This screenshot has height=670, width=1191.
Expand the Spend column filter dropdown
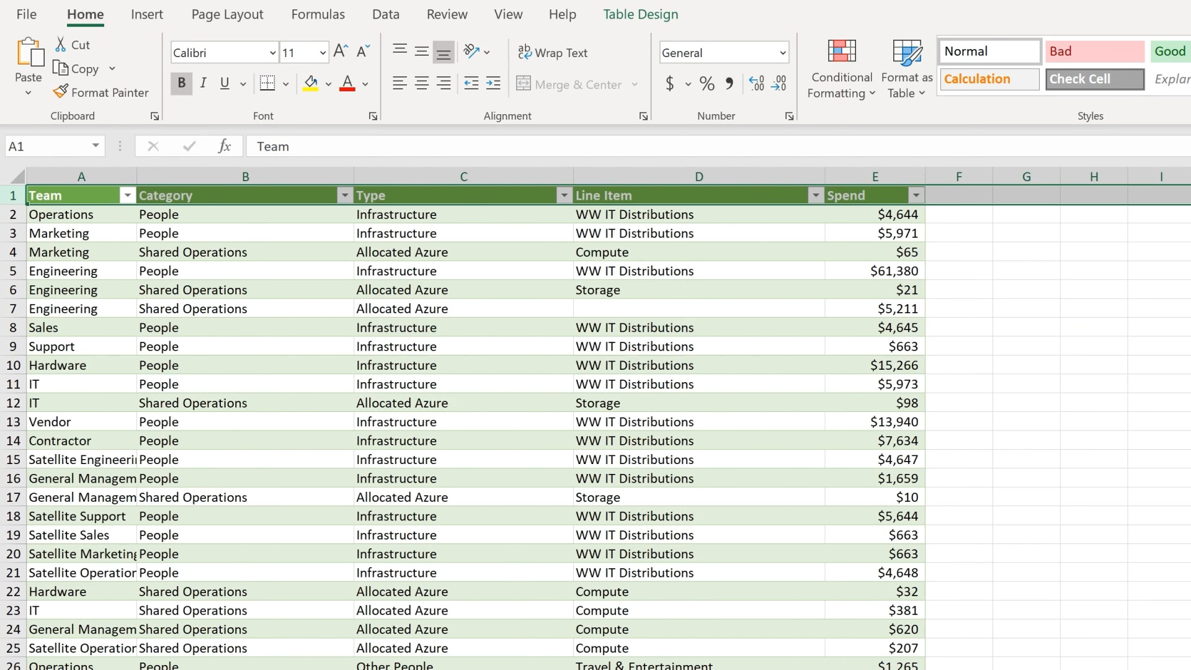916,195
